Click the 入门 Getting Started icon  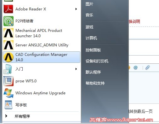tap(8, 69)
